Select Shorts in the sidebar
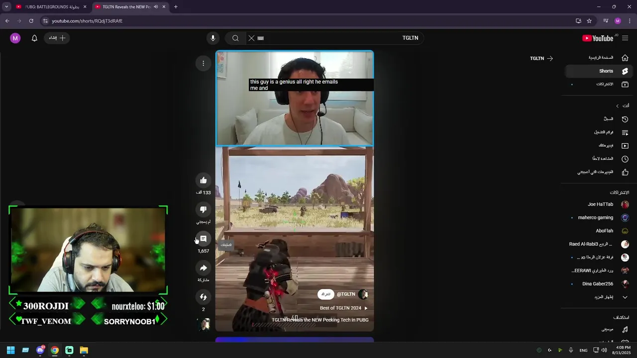This screenshot has width=637, height=358. [x=598, y=71]
